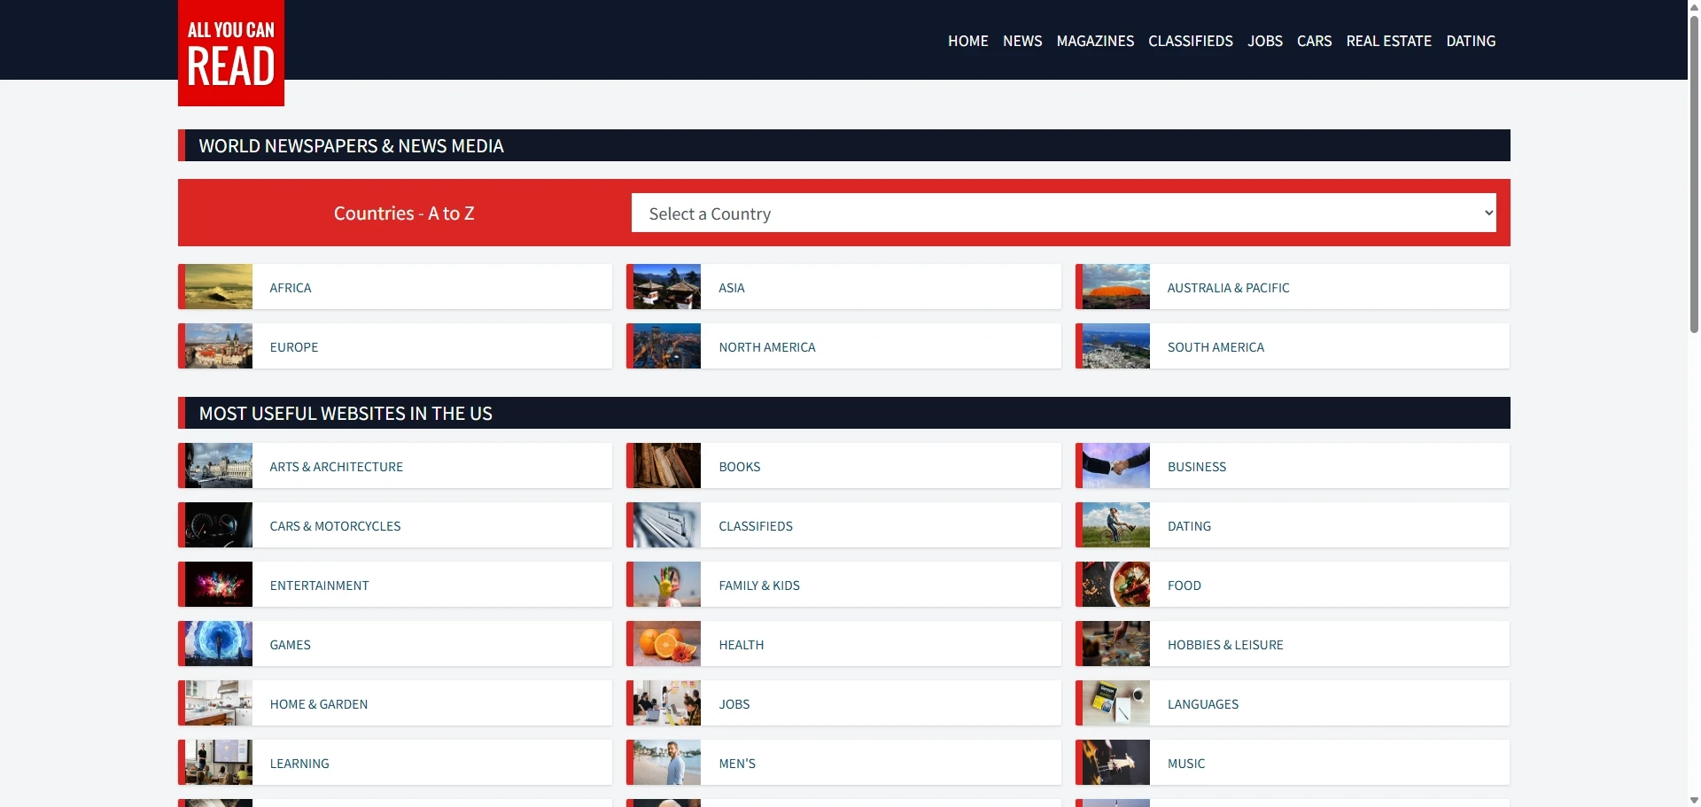
Task: Click the Food dish thumbnail
Action: tap(1116, 584)
